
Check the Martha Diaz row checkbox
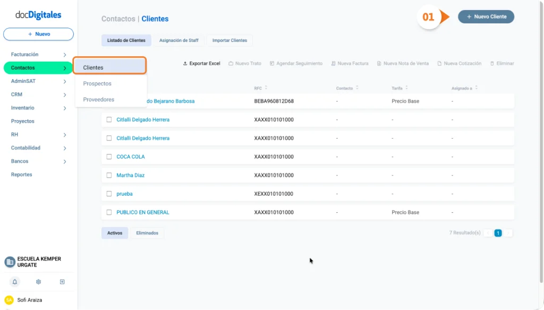click(109, 175)
